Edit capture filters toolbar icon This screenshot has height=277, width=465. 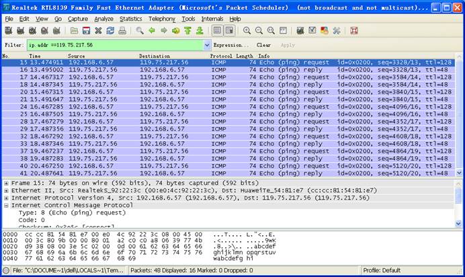(x=300, y=30)
